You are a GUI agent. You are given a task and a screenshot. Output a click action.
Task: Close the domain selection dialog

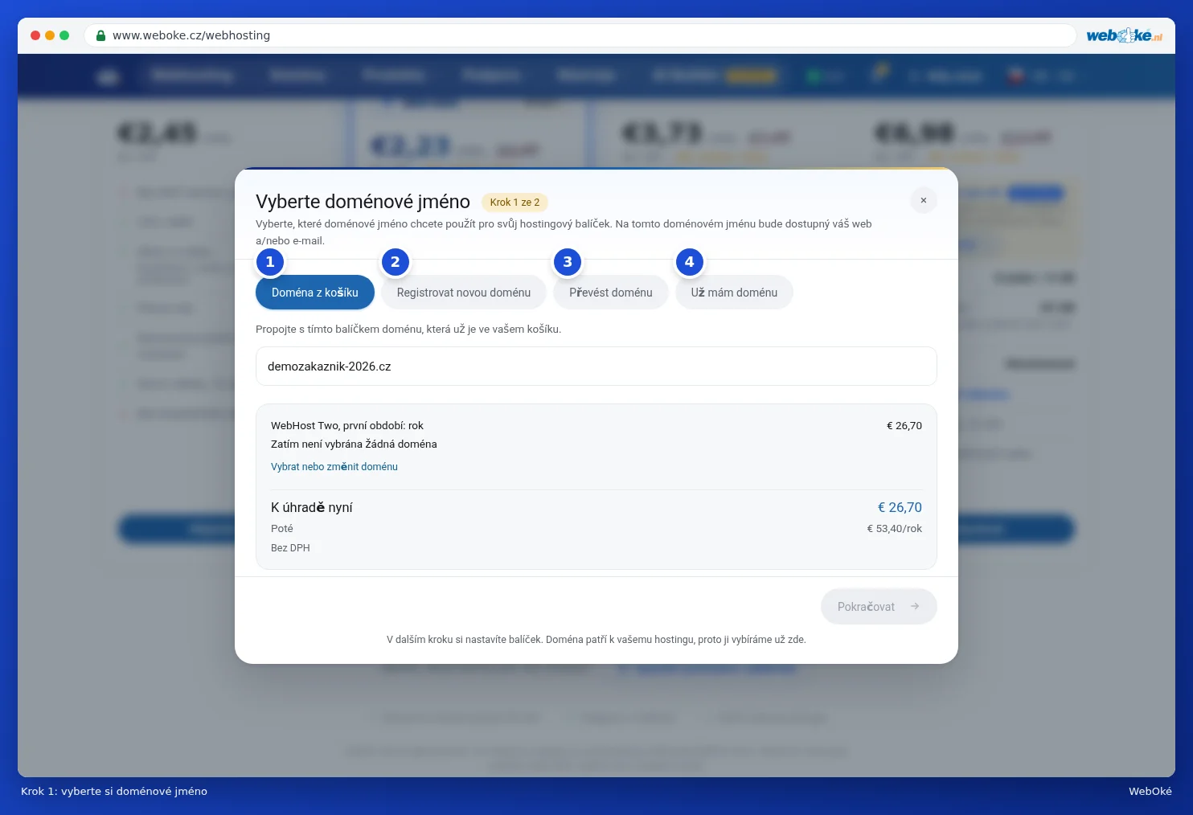pyautogui.click(x=924, y=200)
